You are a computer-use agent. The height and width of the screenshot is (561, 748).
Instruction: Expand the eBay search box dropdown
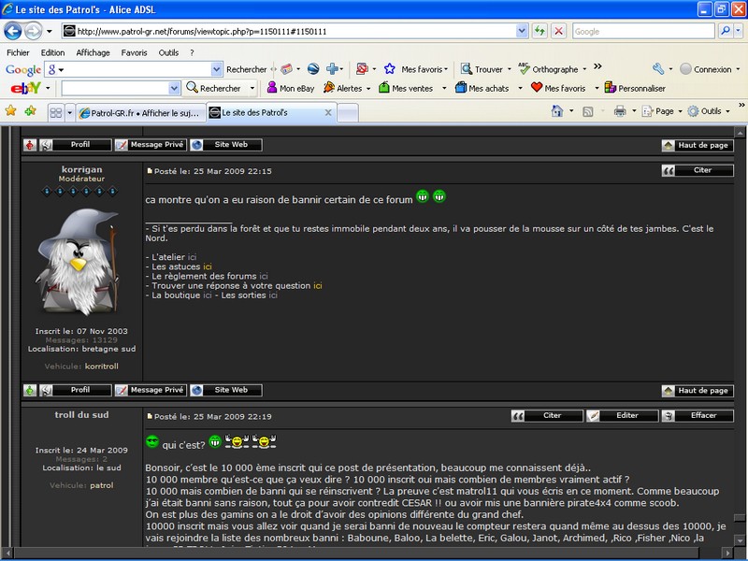174,88
